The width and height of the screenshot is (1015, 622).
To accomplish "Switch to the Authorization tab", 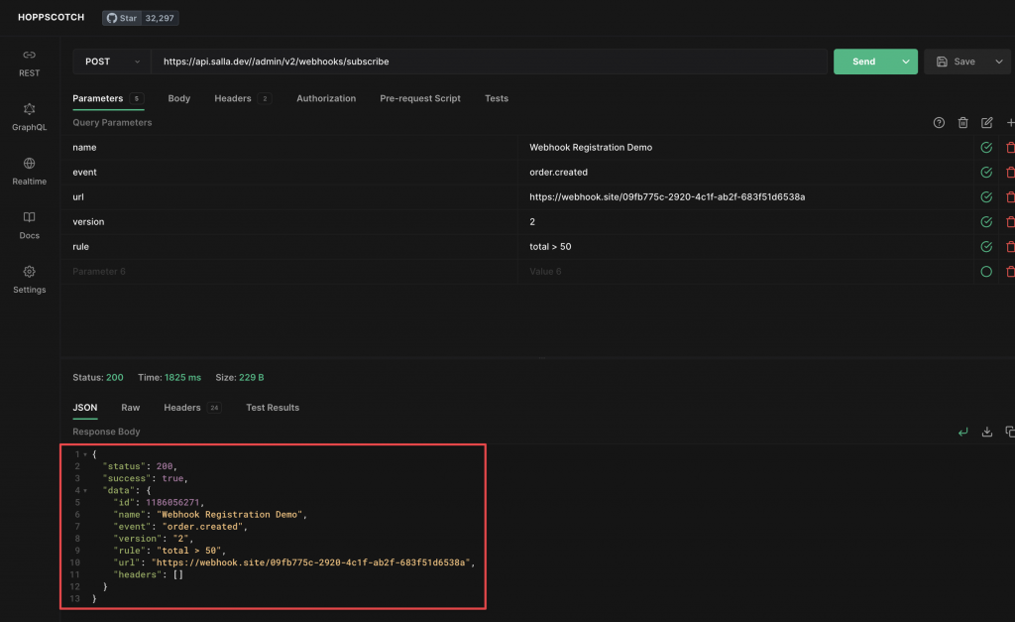I will (326, 98).
